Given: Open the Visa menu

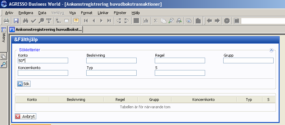Looking at the screenshot, I should 72,13.
